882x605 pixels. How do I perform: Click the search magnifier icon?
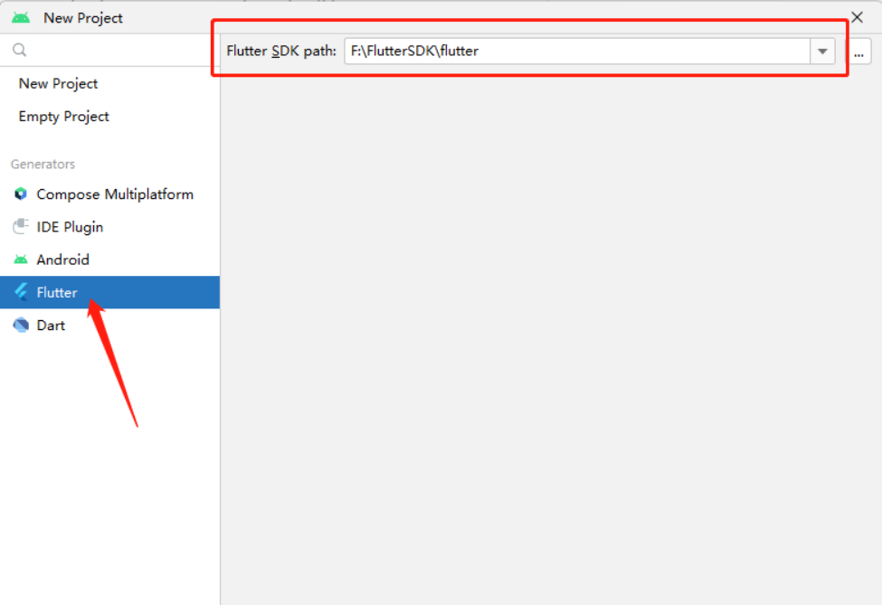click(x=20, y=50)
